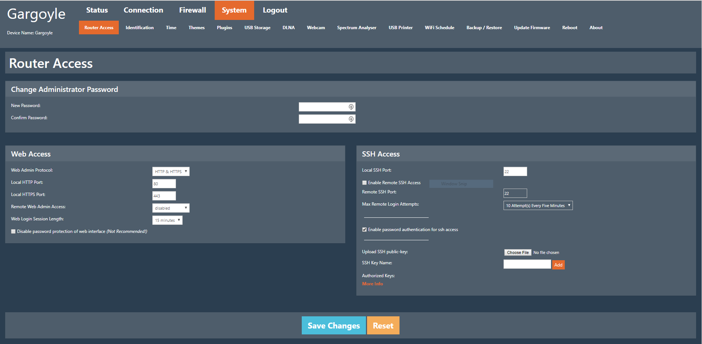Open the Web Admin Protocol dropdown

[x=171, y=172]
